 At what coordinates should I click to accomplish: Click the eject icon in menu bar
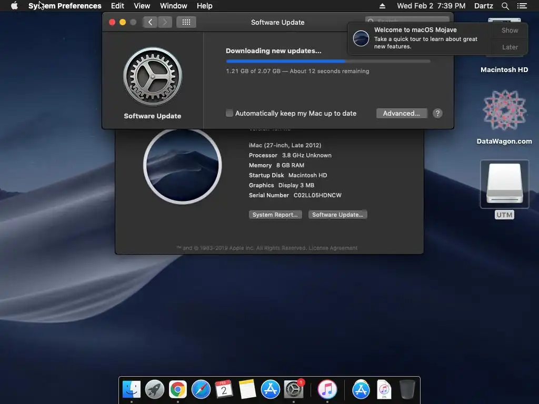point(382,6)
